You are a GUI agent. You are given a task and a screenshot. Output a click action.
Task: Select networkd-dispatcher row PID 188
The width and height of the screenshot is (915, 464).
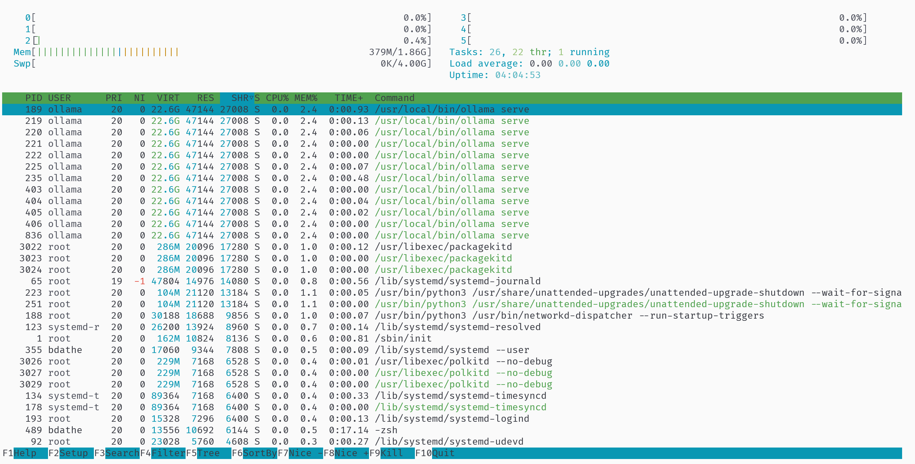[452, 315]
